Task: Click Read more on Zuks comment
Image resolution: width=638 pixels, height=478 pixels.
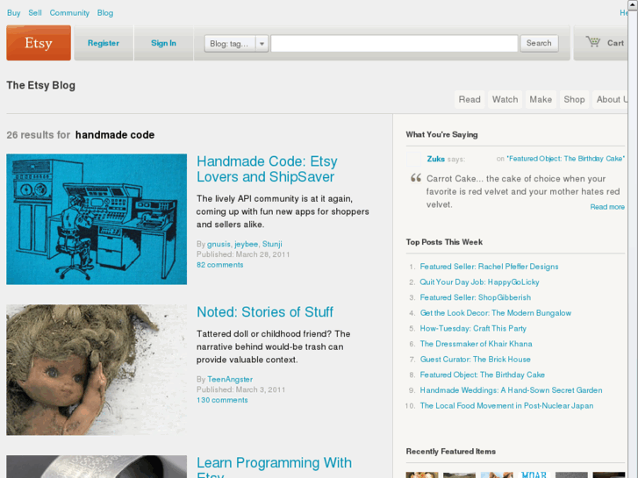Action: (607, 207)
